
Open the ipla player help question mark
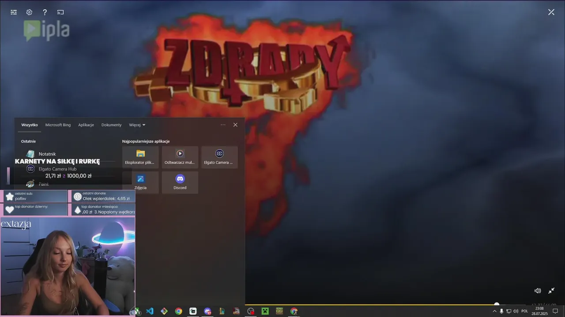click(x=45, y=12)
